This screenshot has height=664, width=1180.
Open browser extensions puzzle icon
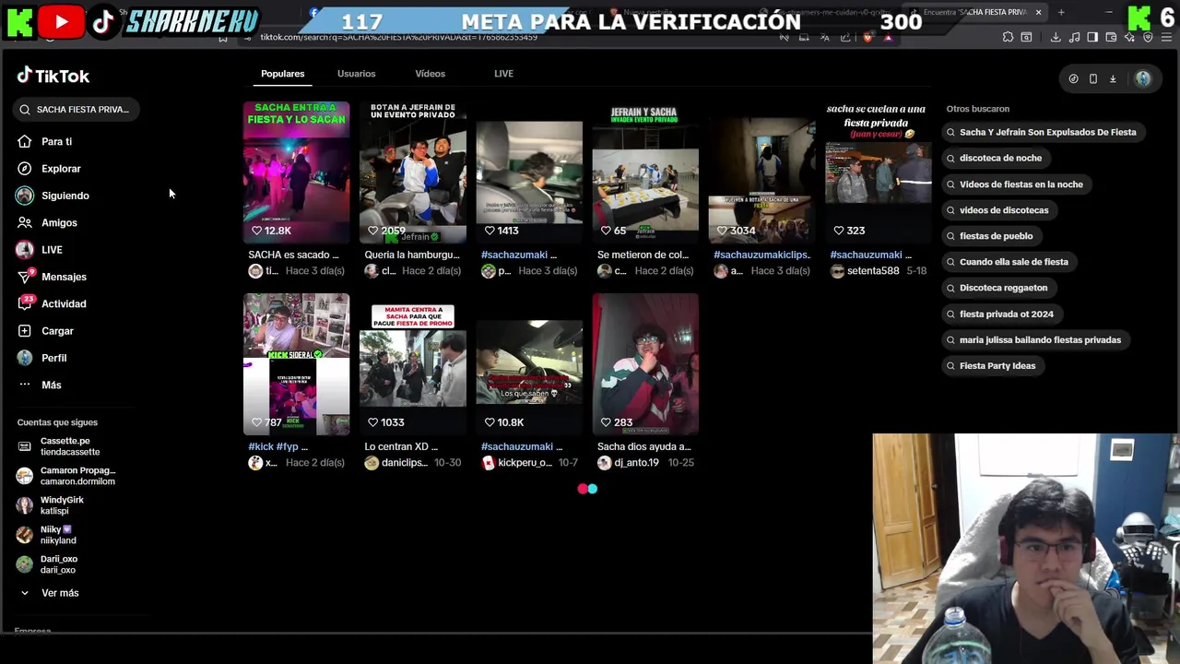tap(1008, 37)
